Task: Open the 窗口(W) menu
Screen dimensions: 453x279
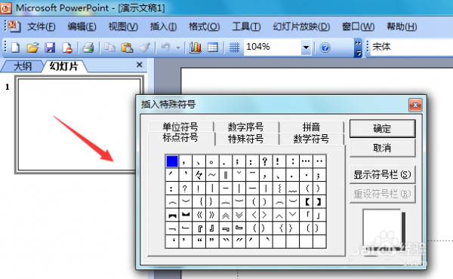Action: click(x=358, y=27)
